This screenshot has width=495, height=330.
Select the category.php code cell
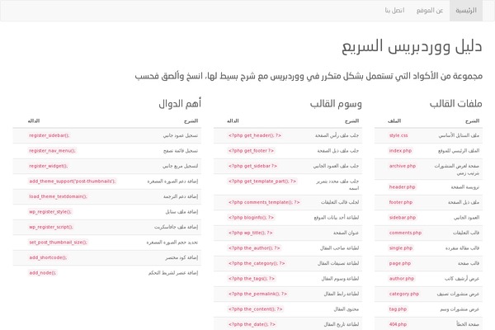[x=404, y=294]
